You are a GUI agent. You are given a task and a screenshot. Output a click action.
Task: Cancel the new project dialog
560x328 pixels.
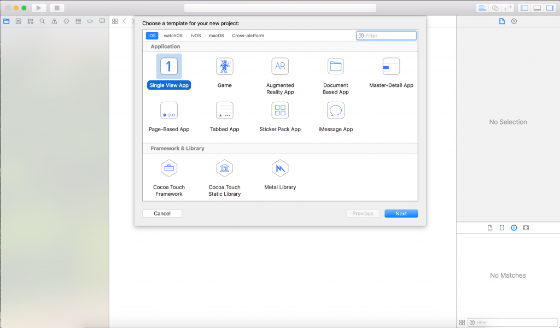point(162,213)
